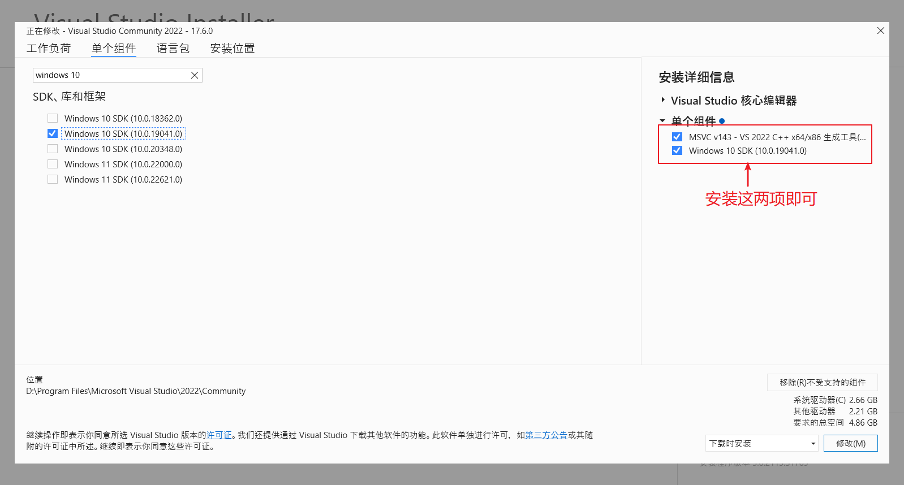This screenshot has width=904, height=485.
Task: Click the install path D:\Program Files\Microsoft Visual Studio text
Action: coord(136,391)
